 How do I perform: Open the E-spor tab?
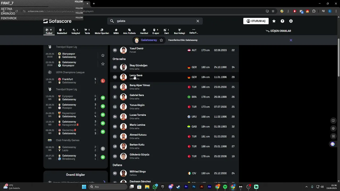[156, 31]
